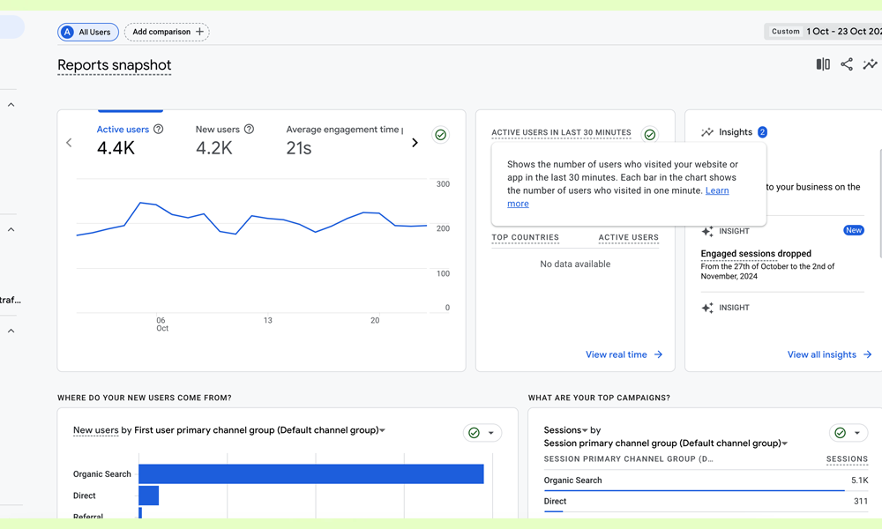
Task: Click help icon next to New users
Action: click(x=249, y=130)
